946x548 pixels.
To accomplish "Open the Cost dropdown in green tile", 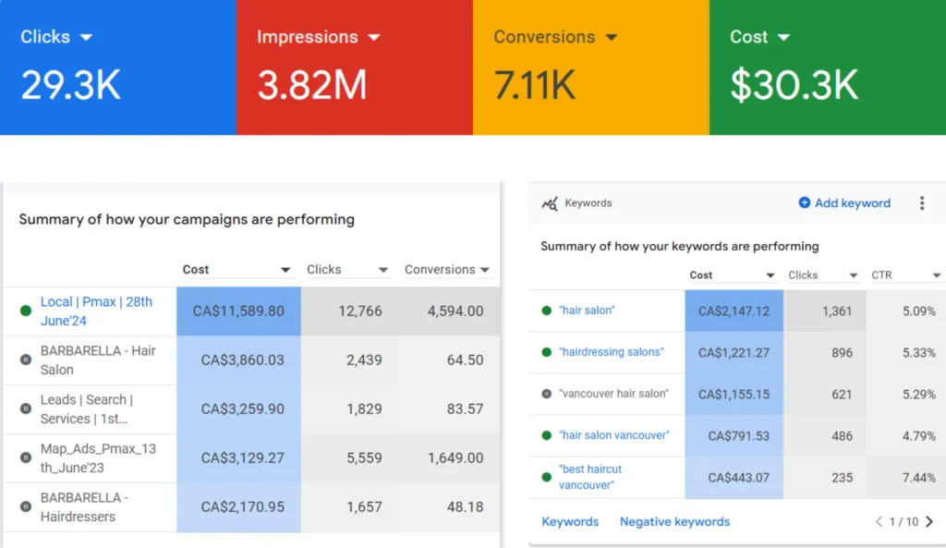I will click(x=783, y=38).
